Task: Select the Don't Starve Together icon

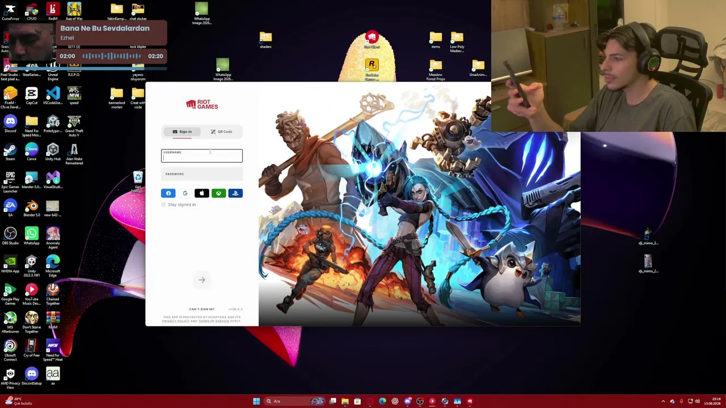Action: (x=32, y=322)
